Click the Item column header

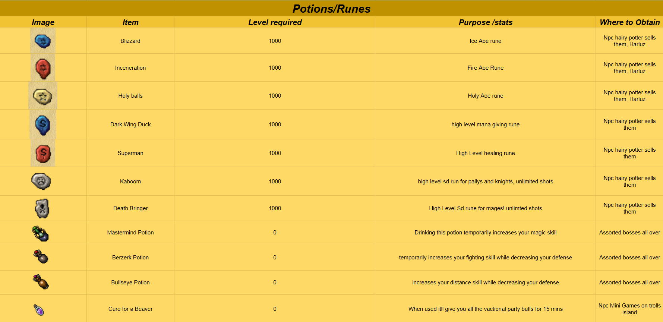click(x=130, y=22)
